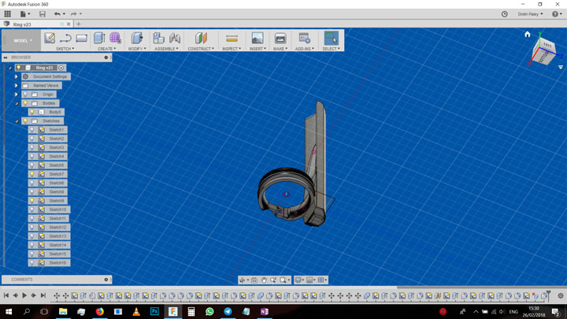The width and height of the screenshot is (567, 319).
Task: Click the Orbit navigation tool
Action: point(243,280)
